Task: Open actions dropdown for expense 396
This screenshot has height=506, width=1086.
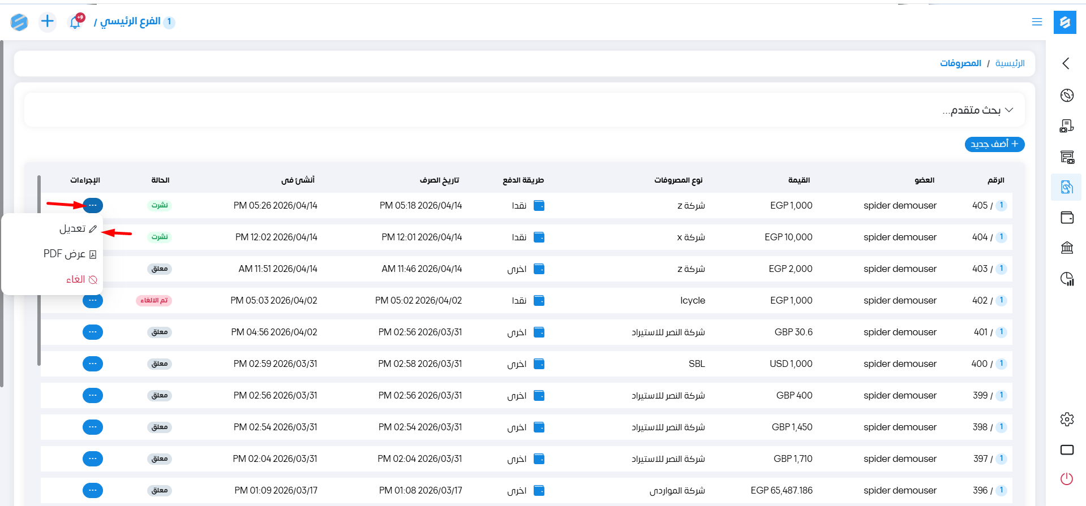Action: click(93, 490)
